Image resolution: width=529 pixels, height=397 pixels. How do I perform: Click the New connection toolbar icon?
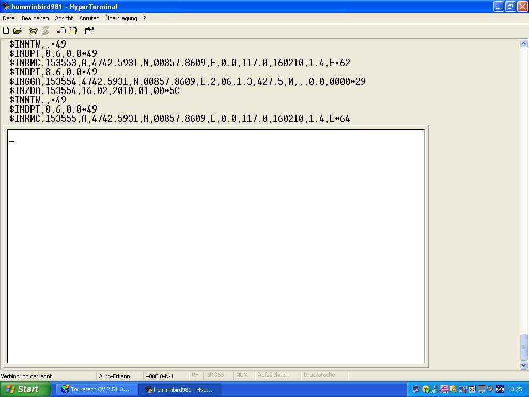[6, 30]
